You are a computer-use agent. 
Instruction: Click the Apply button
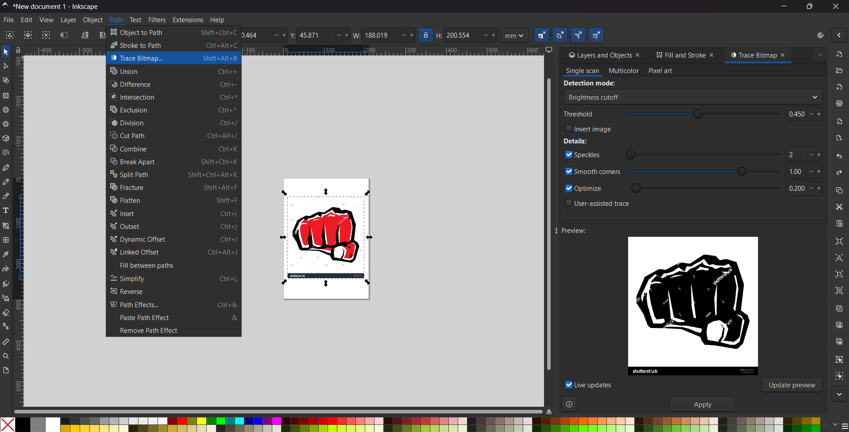point(702,404)
